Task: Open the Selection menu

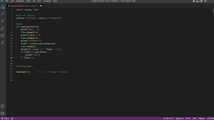Action: point(20,1)
